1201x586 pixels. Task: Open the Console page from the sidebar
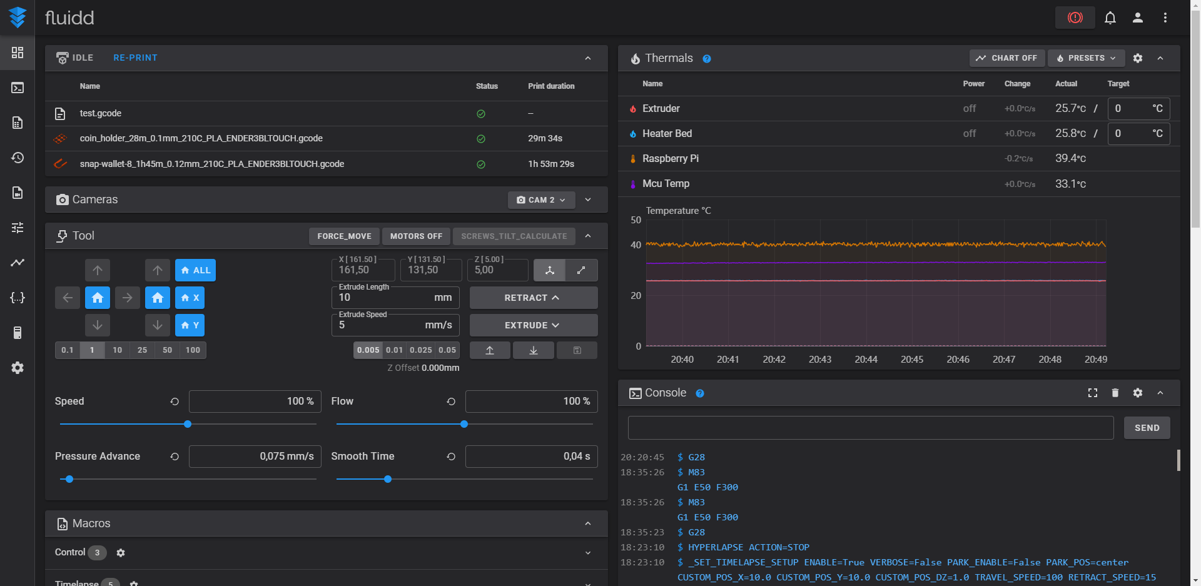(18, 88)
